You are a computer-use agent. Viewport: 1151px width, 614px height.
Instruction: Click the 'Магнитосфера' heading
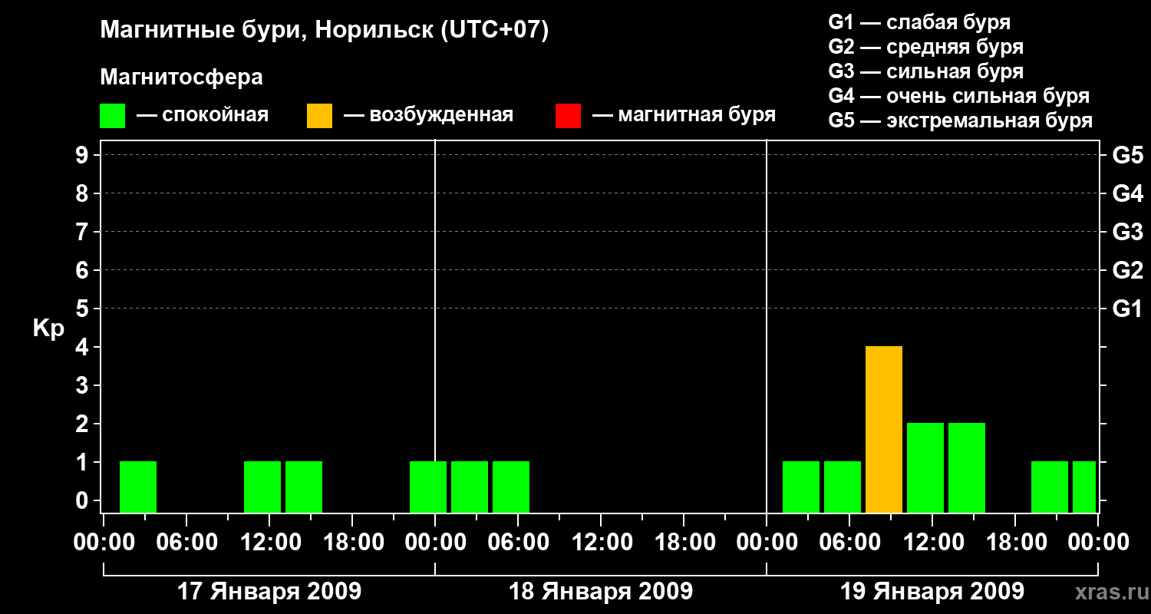tap(181, 78)
